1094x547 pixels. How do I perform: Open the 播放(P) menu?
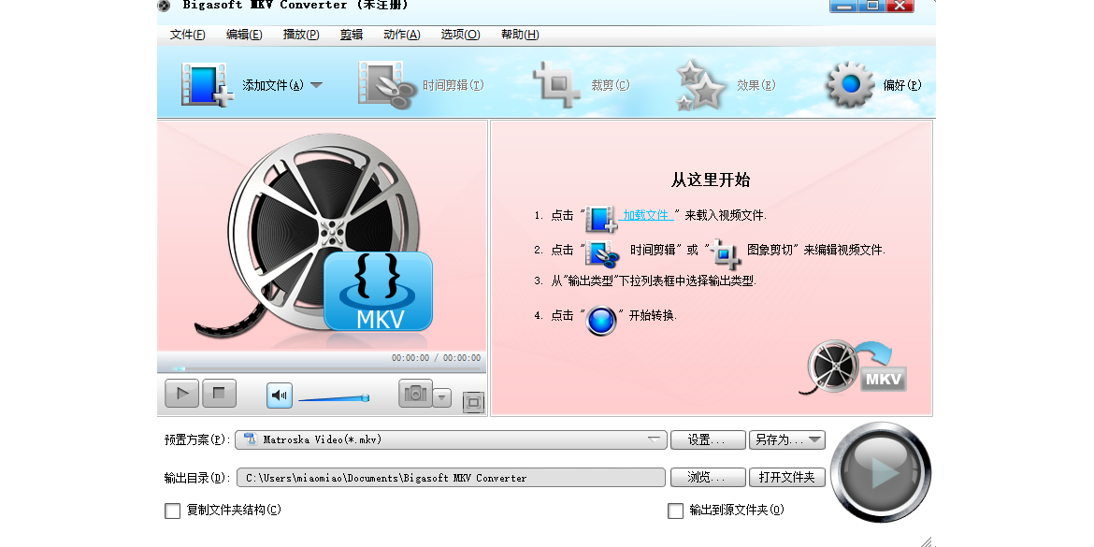pyautogui.click(x=301, y=35)
